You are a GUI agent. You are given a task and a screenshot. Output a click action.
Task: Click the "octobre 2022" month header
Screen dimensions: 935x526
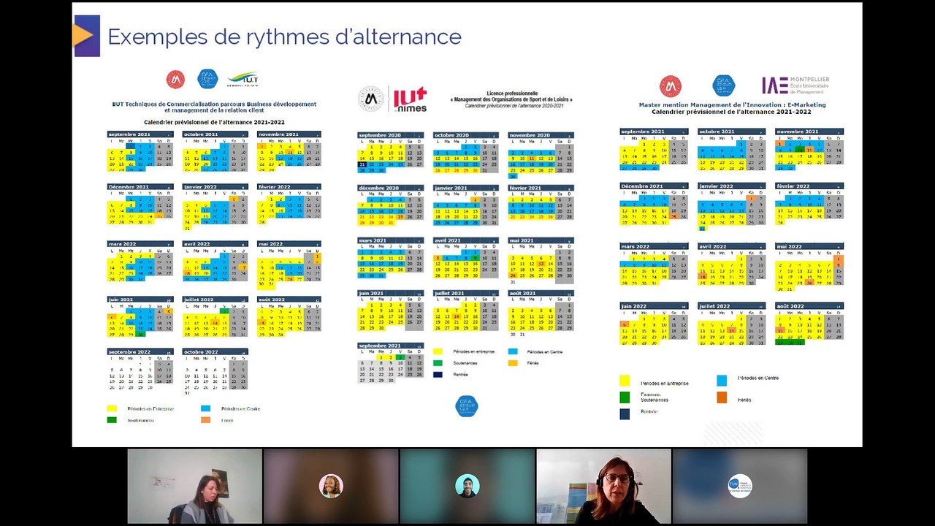pos(215,352)
